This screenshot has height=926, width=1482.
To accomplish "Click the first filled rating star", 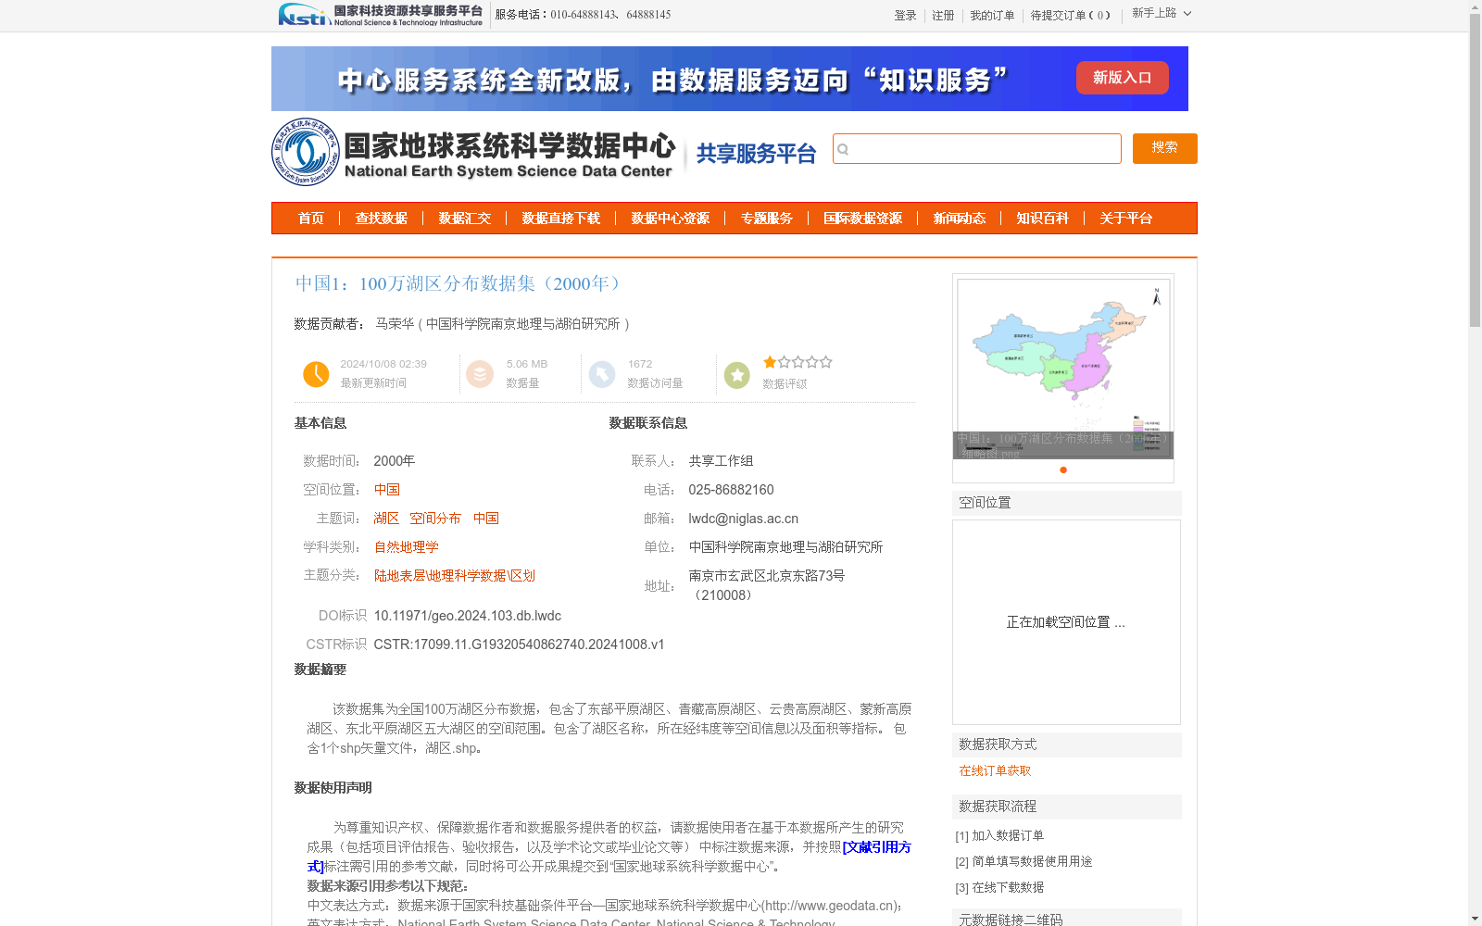I will [x=770, y=362].
